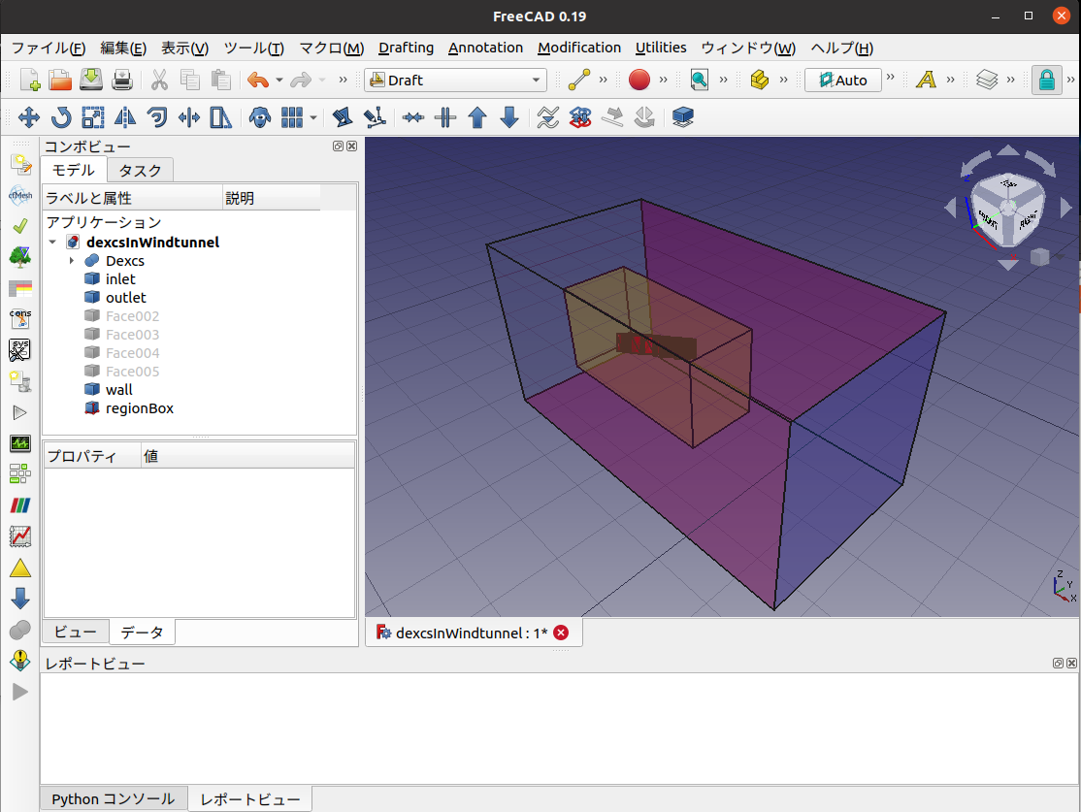Close the dexcsInWindtunnel document tab
The width and height of the screenshot is (1081, 812).
[561, 633]
